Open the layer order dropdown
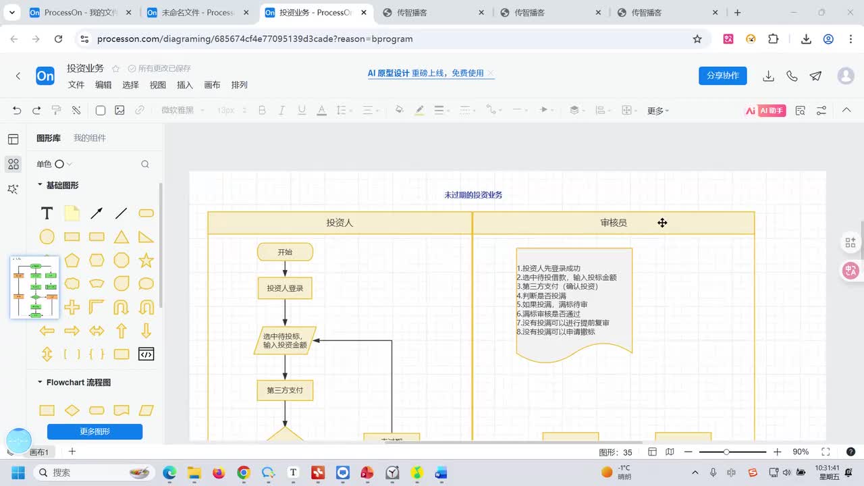This screenshot has width=864, height=486. click(x=578, y=110)
